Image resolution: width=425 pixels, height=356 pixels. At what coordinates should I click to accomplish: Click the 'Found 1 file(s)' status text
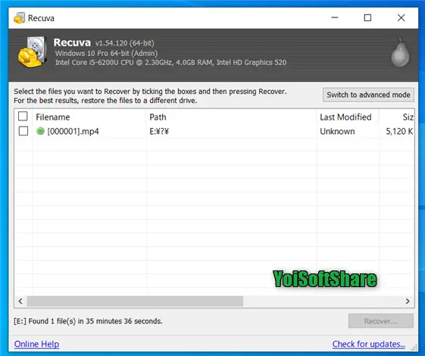88,321
